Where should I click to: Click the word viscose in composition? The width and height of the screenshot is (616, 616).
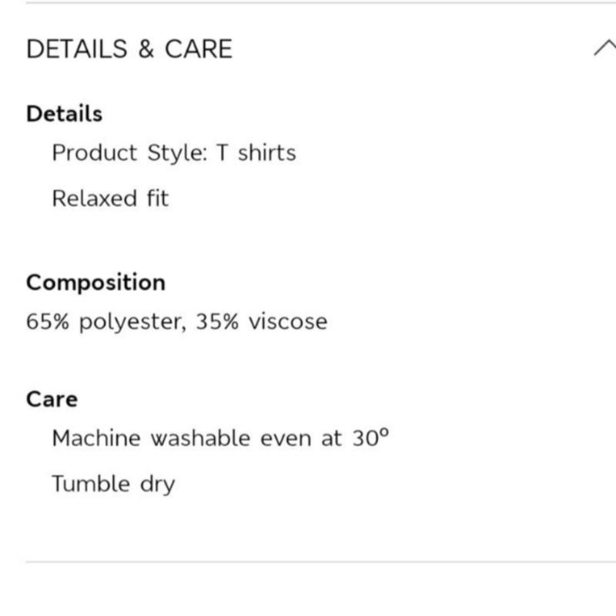[288, 322]
